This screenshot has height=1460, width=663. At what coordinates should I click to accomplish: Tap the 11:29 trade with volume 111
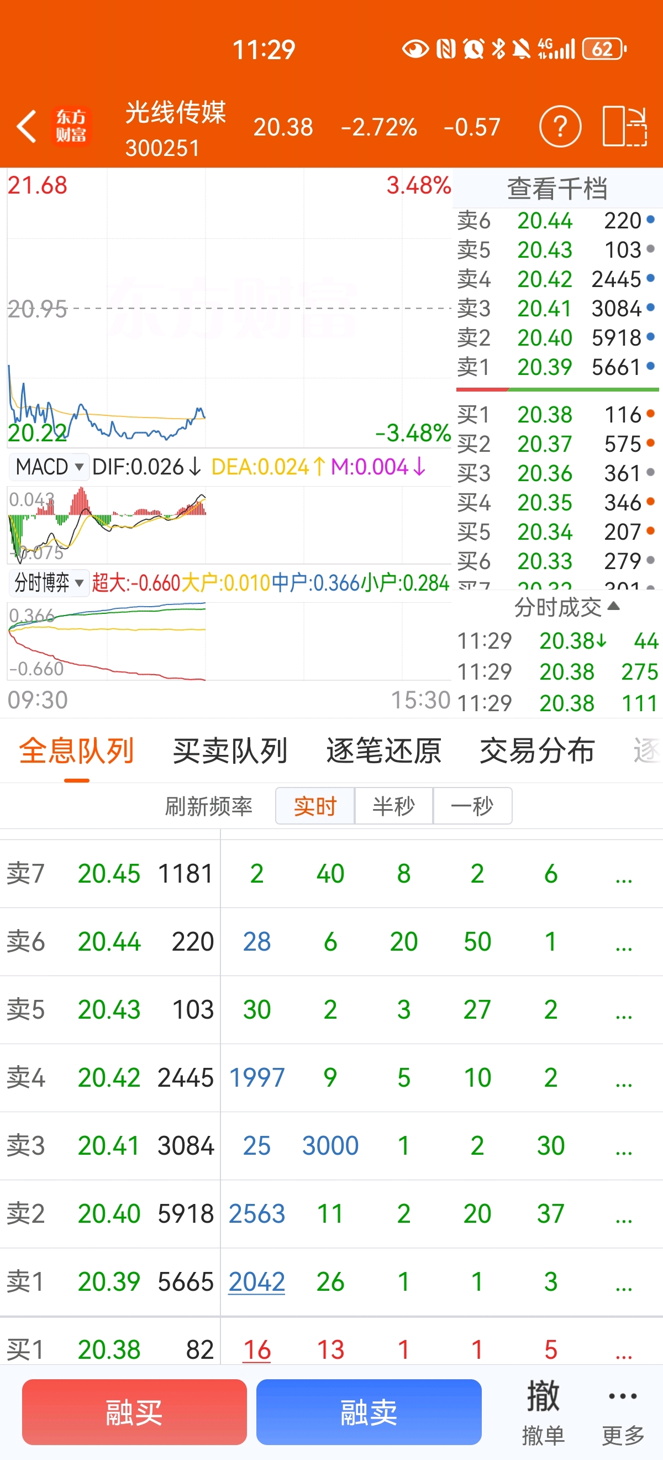pyautogui.click(x=557, y=703)
